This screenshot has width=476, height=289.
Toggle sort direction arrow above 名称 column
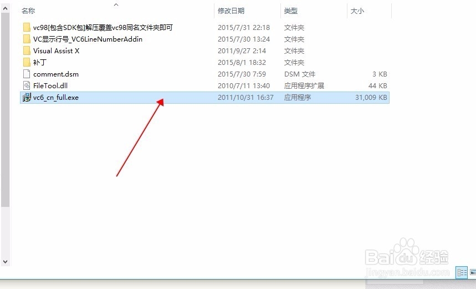point(116,4)
